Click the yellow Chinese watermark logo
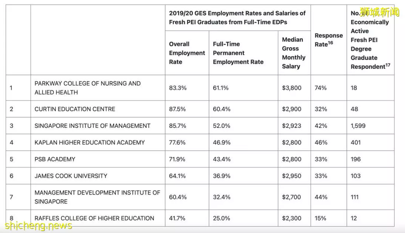Viewport: 405px width, 233px height. (x=379, y=12)
